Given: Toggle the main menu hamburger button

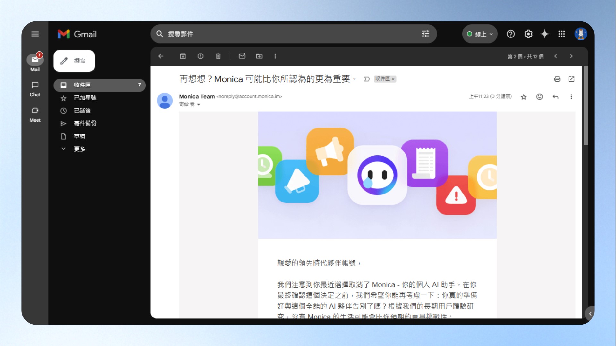Looking at the screenshot, I should 35,34.
